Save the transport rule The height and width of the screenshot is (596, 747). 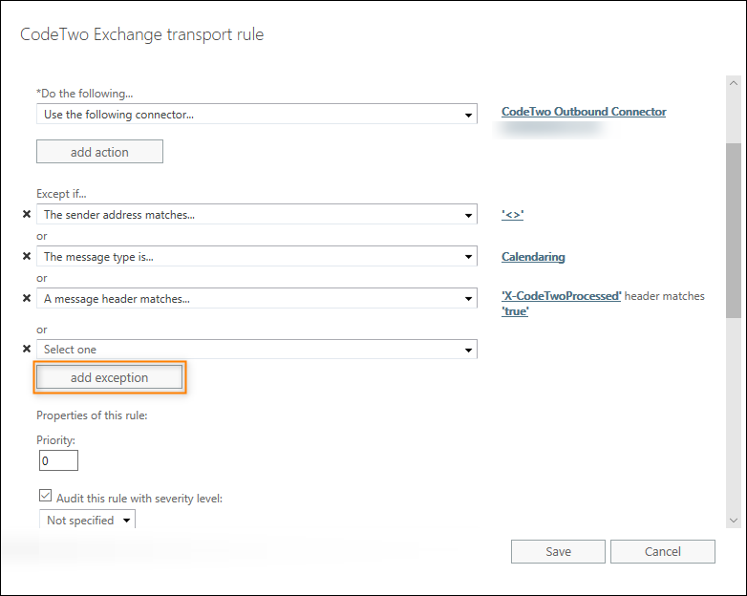pyautogui.click(x=559, y=551)
